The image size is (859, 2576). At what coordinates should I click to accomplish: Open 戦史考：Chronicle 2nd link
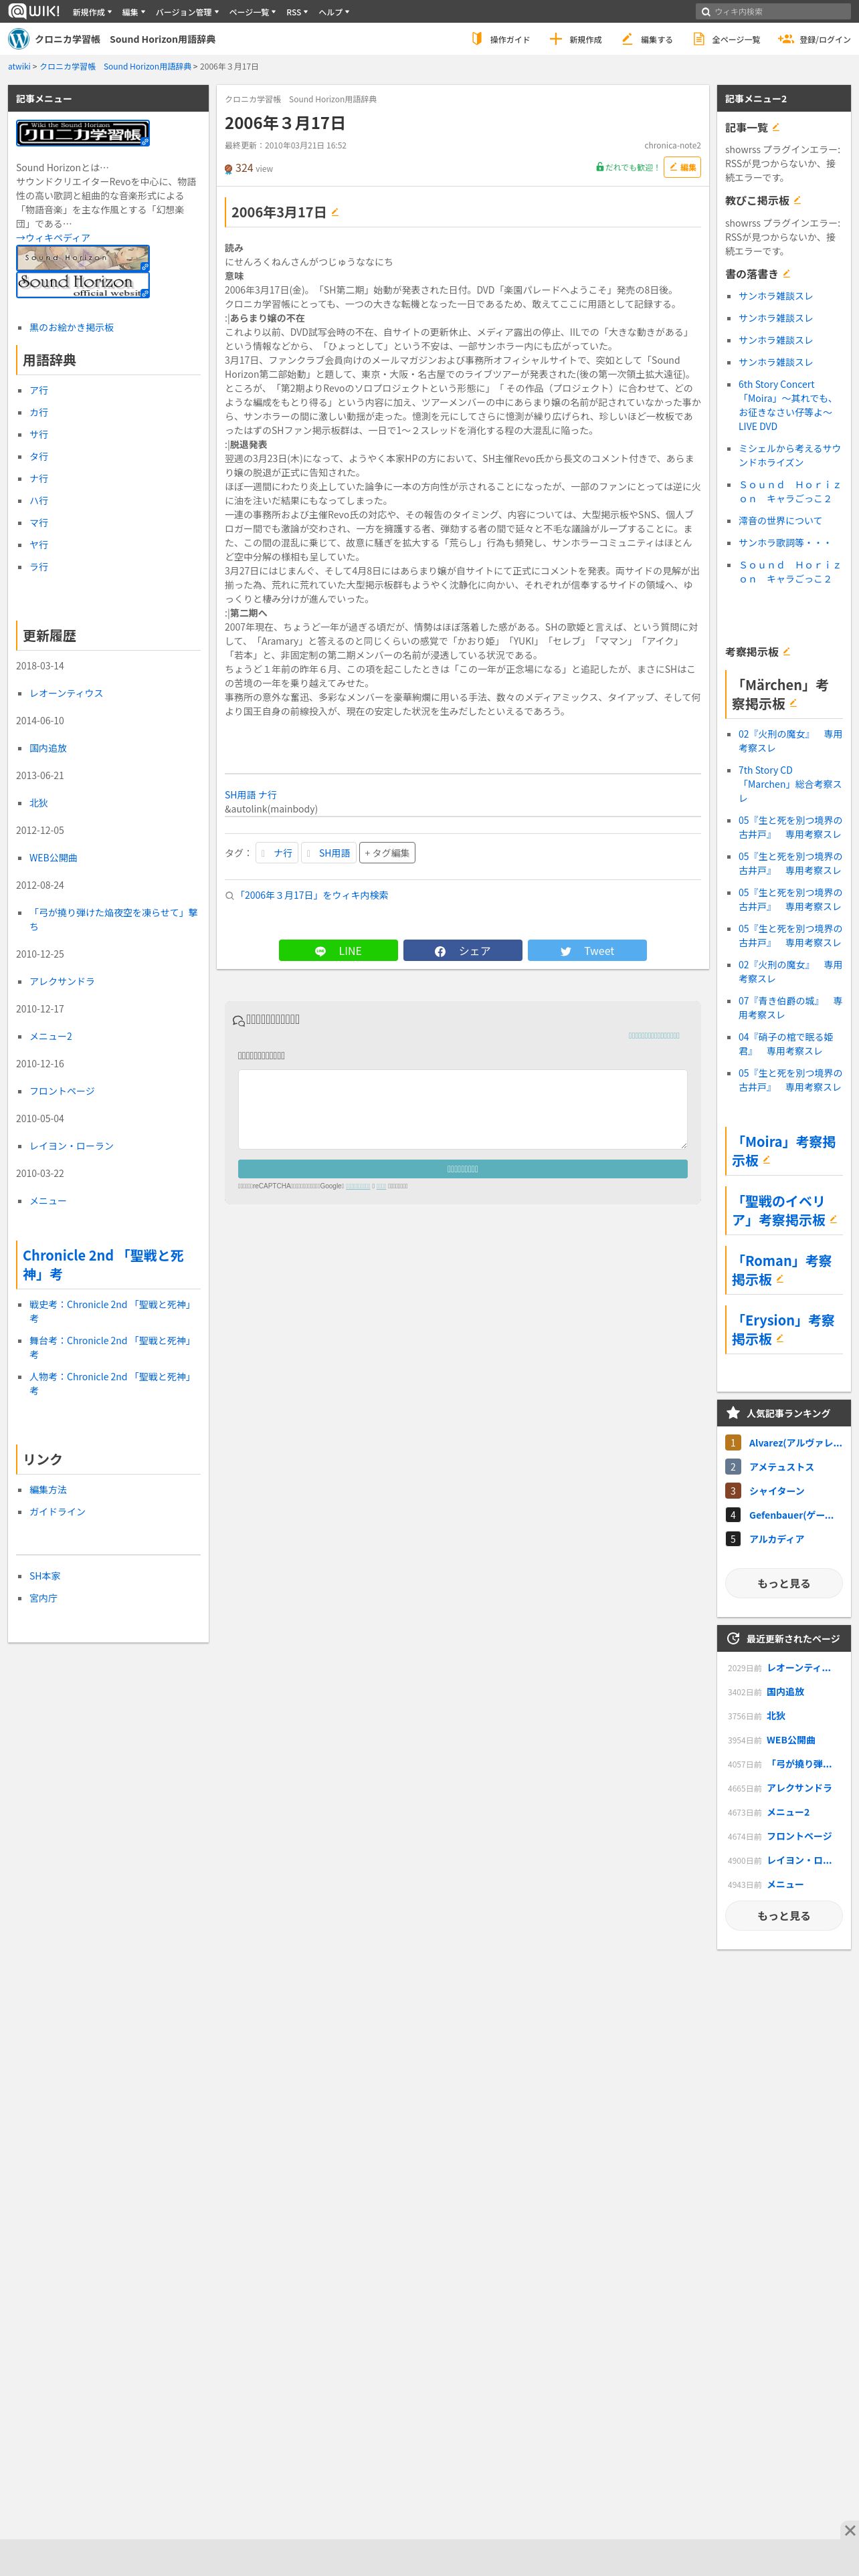111,1311
